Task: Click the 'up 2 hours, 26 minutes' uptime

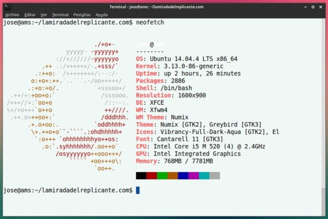Action: tap(202, 74)
